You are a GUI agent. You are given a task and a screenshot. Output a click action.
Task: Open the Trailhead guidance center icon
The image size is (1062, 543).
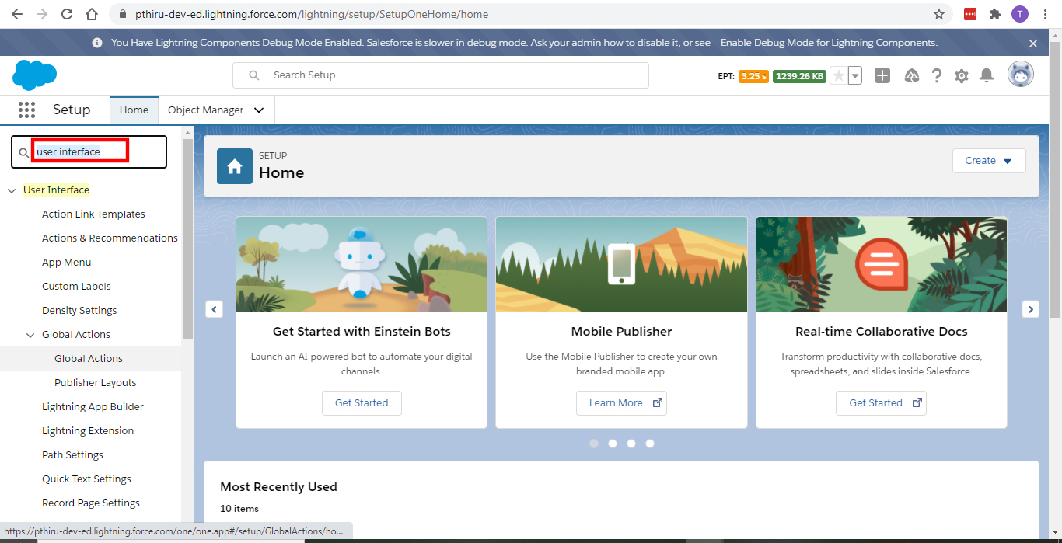[x=911, y=75]
